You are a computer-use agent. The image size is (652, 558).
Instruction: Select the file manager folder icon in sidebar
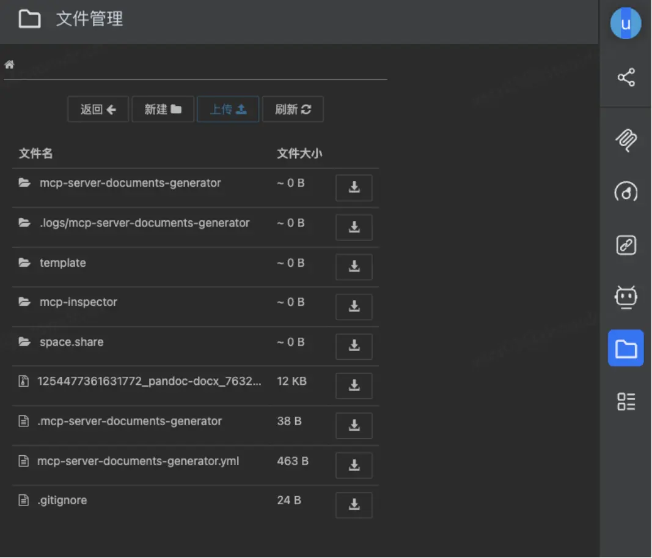(x=626, y=348)
